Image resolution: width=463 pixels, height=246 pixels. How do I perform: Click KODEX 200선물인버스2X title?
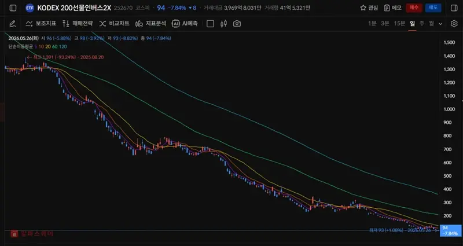pyautogui.click(x=74, y=8)
